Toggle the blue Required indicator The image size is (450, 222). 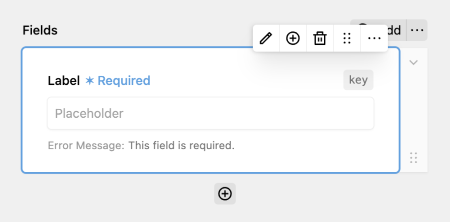(117, 80)
